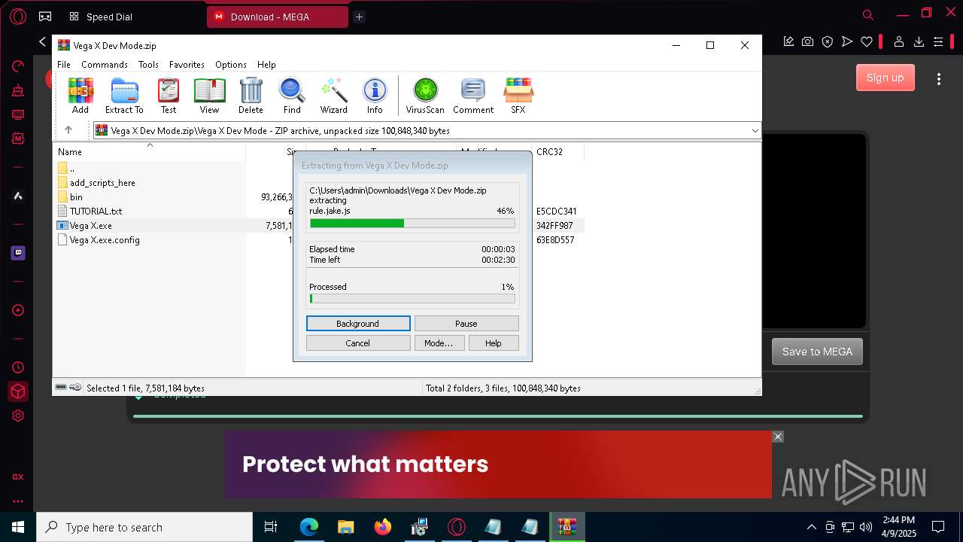Switch to the Download - MEGA tab

coord(278,17)
